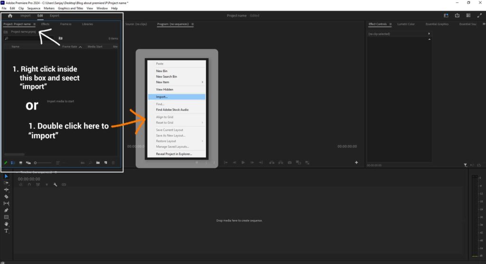Viewport: 486px width, 264px height.
Task: Switch Project panel to Freeform View
Action: click(x=28, y=163)
